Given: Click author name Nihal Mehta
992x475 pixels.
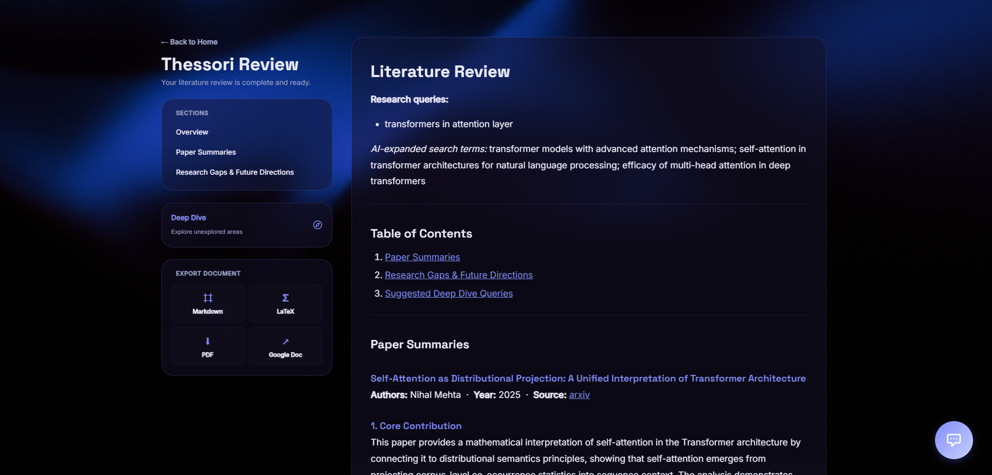Looking at the screenshot, I should click(435, 395).
